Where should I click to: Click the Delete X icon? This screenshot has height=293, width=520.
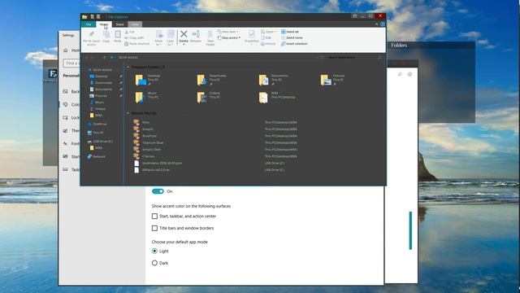click(x=184, y=34)
